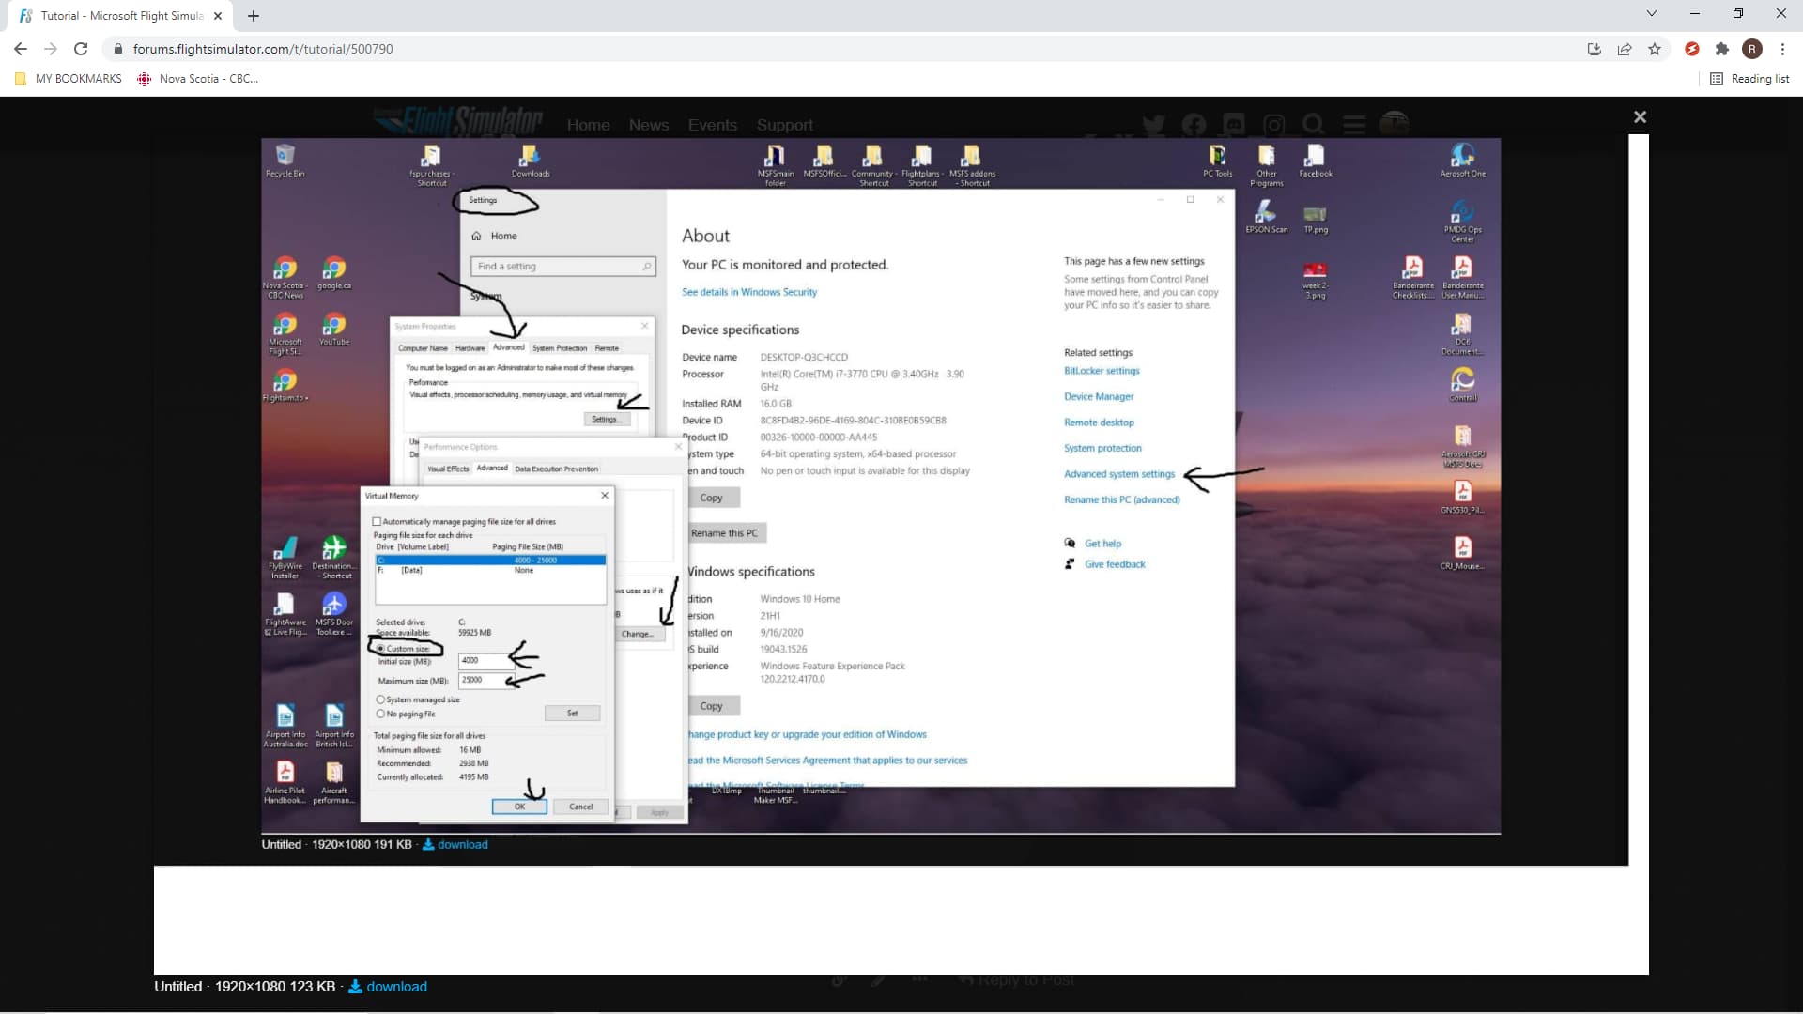
Task: Tick Automatically manage paging file size checkbox
Action: (377, 521)
